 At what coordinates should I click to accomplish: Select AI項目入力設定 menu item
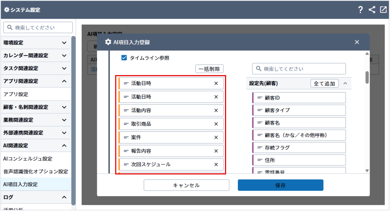(35, 184)
